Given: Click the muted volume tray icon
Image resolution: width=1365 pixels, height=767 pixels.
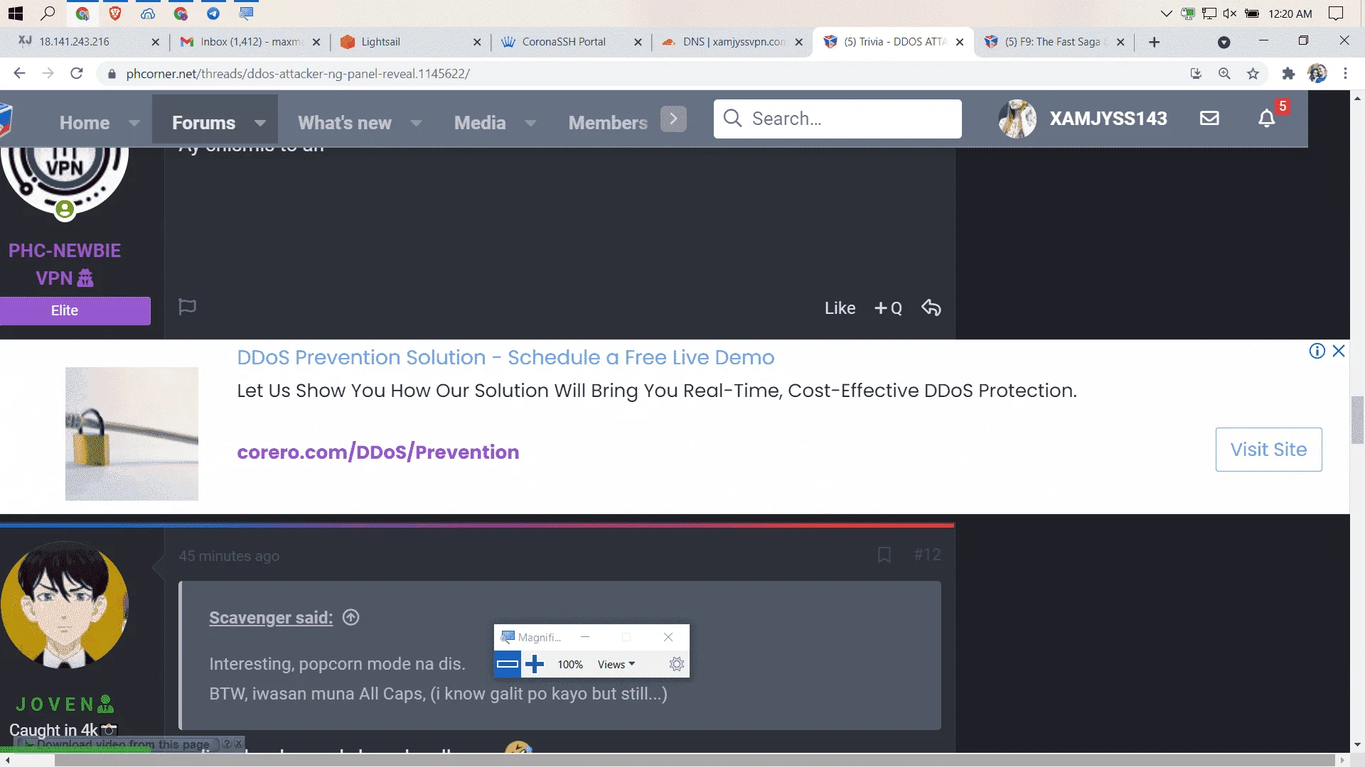Looking at the screenshot, I should pyautogui.click(x=1230, y=13).
